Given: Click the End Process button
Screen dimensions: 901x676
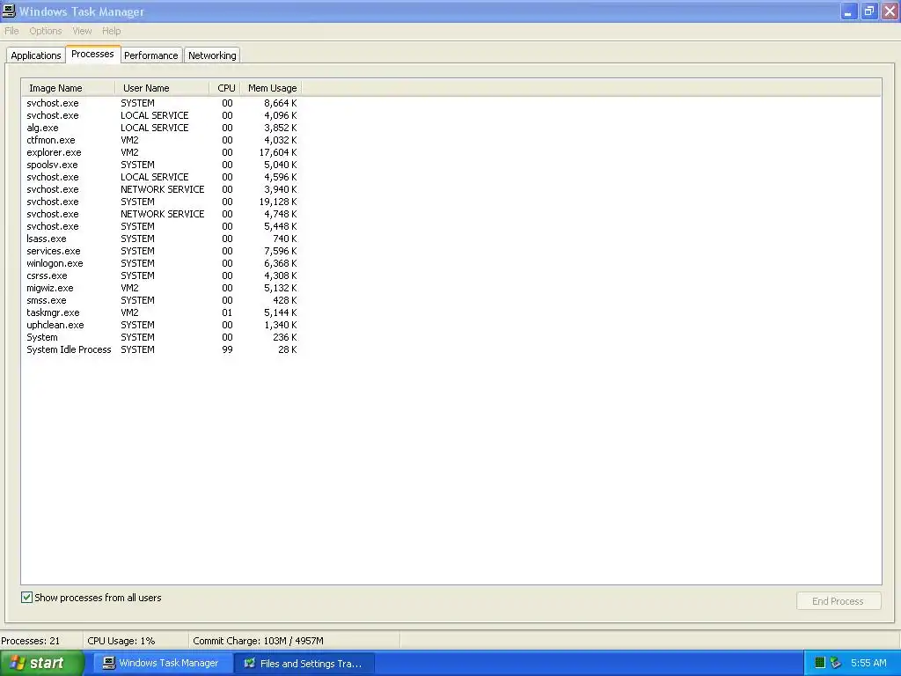Looking at the screenshot, I should [x=839, y=601].
